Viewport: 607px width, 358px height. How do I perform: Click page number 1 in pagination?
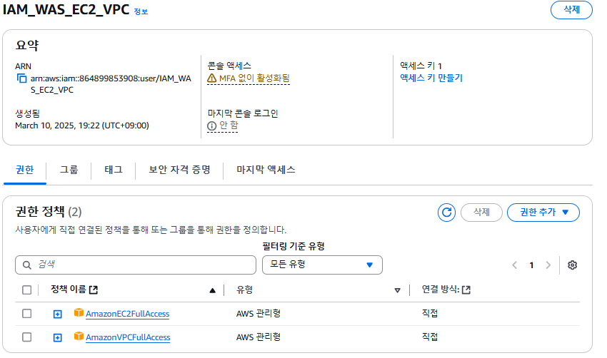point(531,265)
